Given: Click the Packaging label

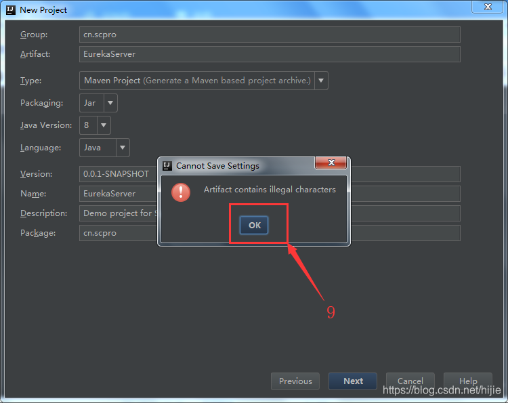Looking at the screenshot, I should click(42, 103).
